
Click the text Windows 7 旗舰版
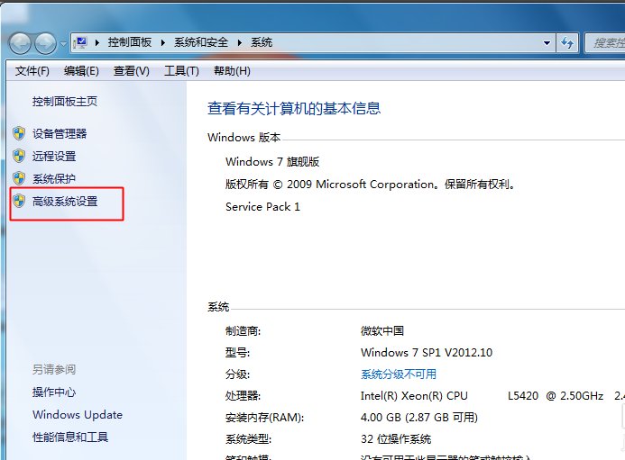point(272,161)
